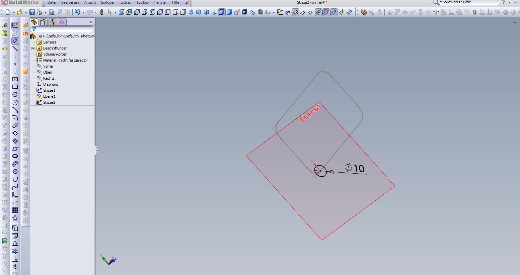Select Ebene1 in the feature tree
Screen dimensions: 520x275
pos(49,96)
